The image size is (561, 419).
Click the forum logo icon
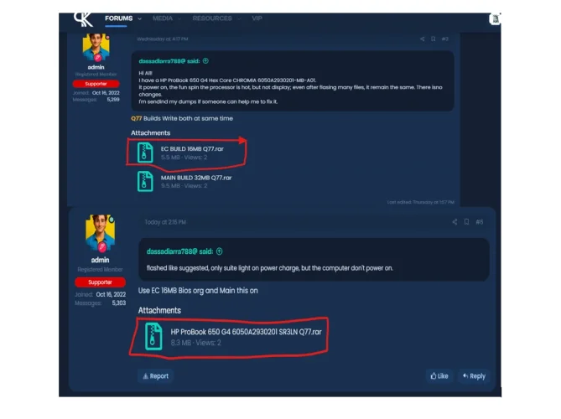tap(83, 19)
